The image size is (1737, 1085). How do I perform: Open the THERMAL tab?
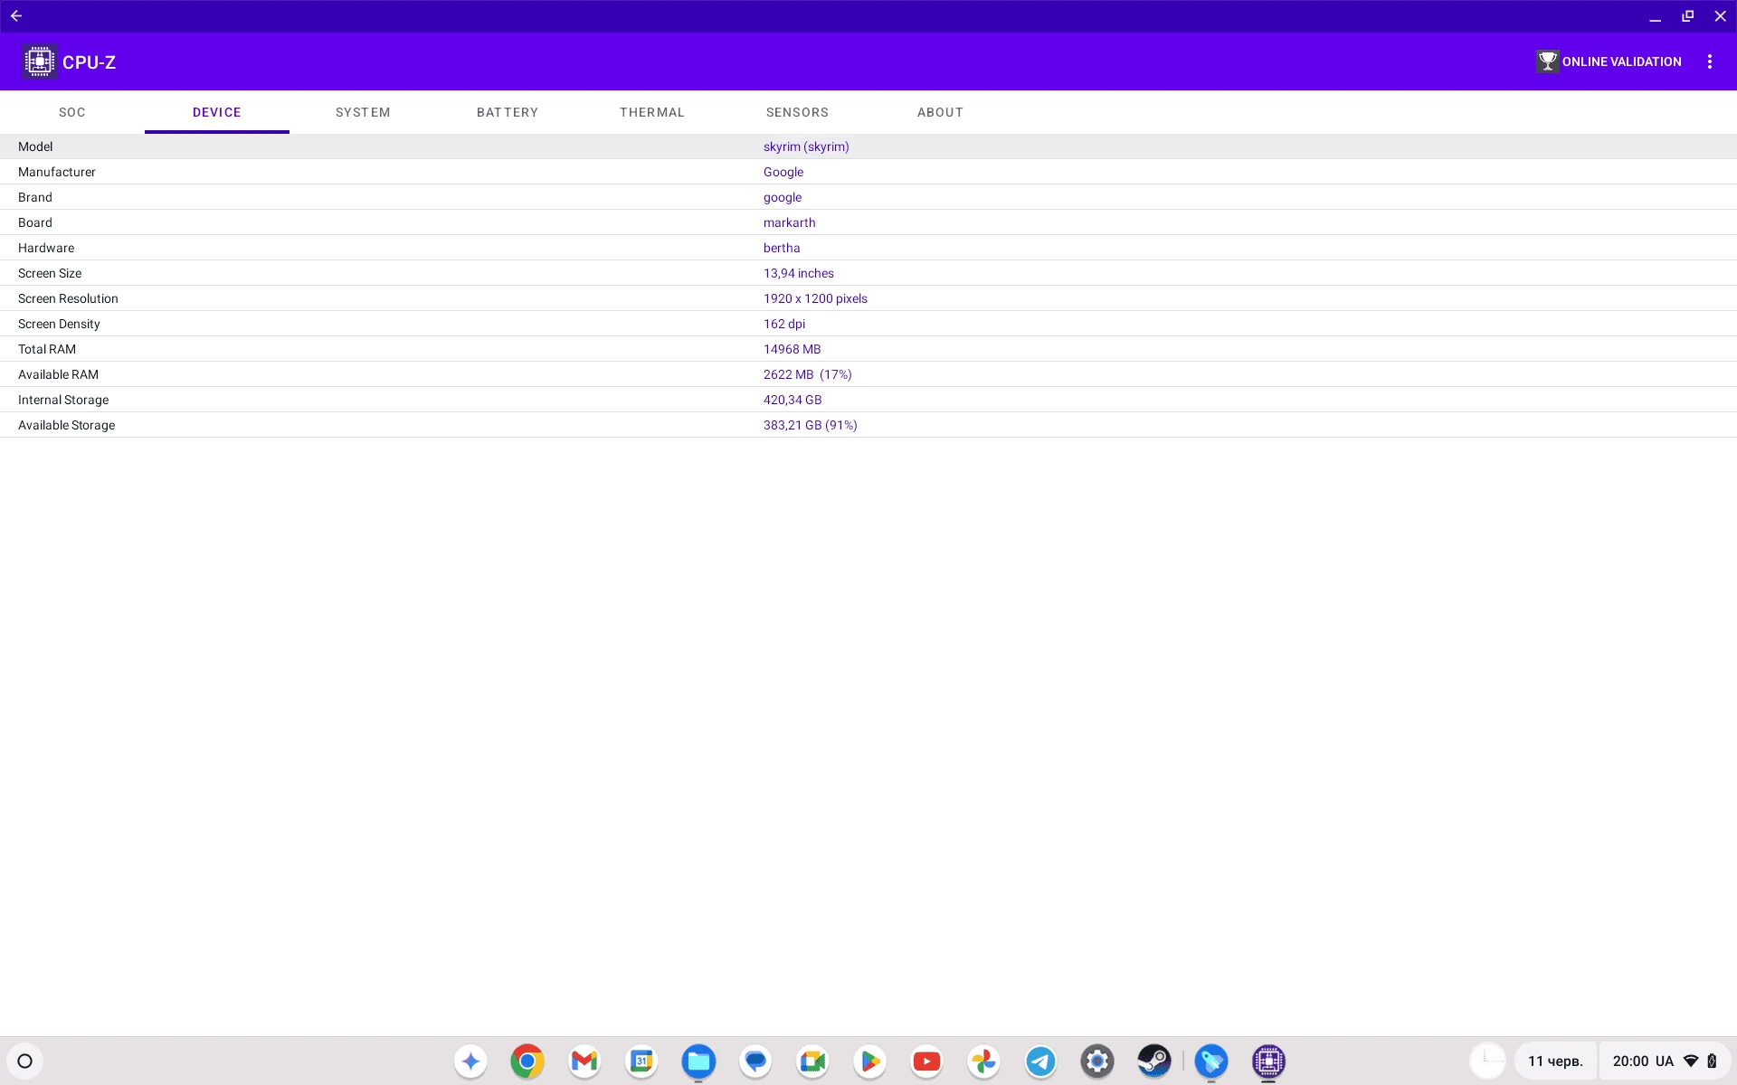click(x=652, y=112)
